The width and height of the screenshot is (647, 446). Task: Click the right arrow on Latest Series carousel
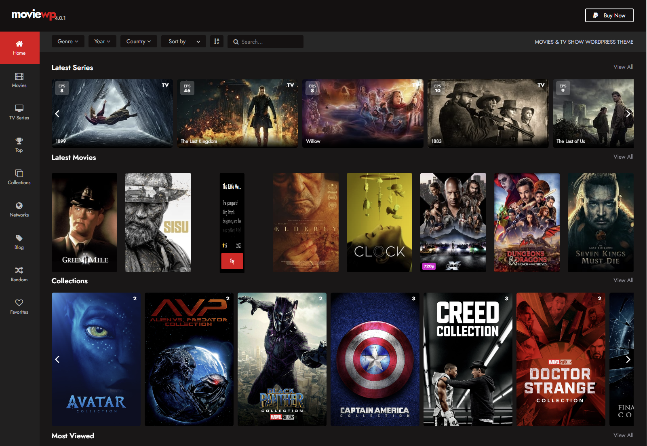coord(628,114)
